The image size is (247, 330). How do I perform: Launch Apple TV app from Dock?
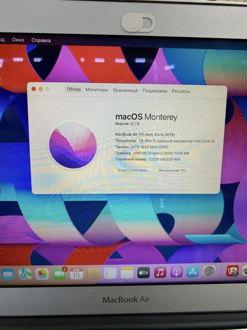[x=143, y=273]
